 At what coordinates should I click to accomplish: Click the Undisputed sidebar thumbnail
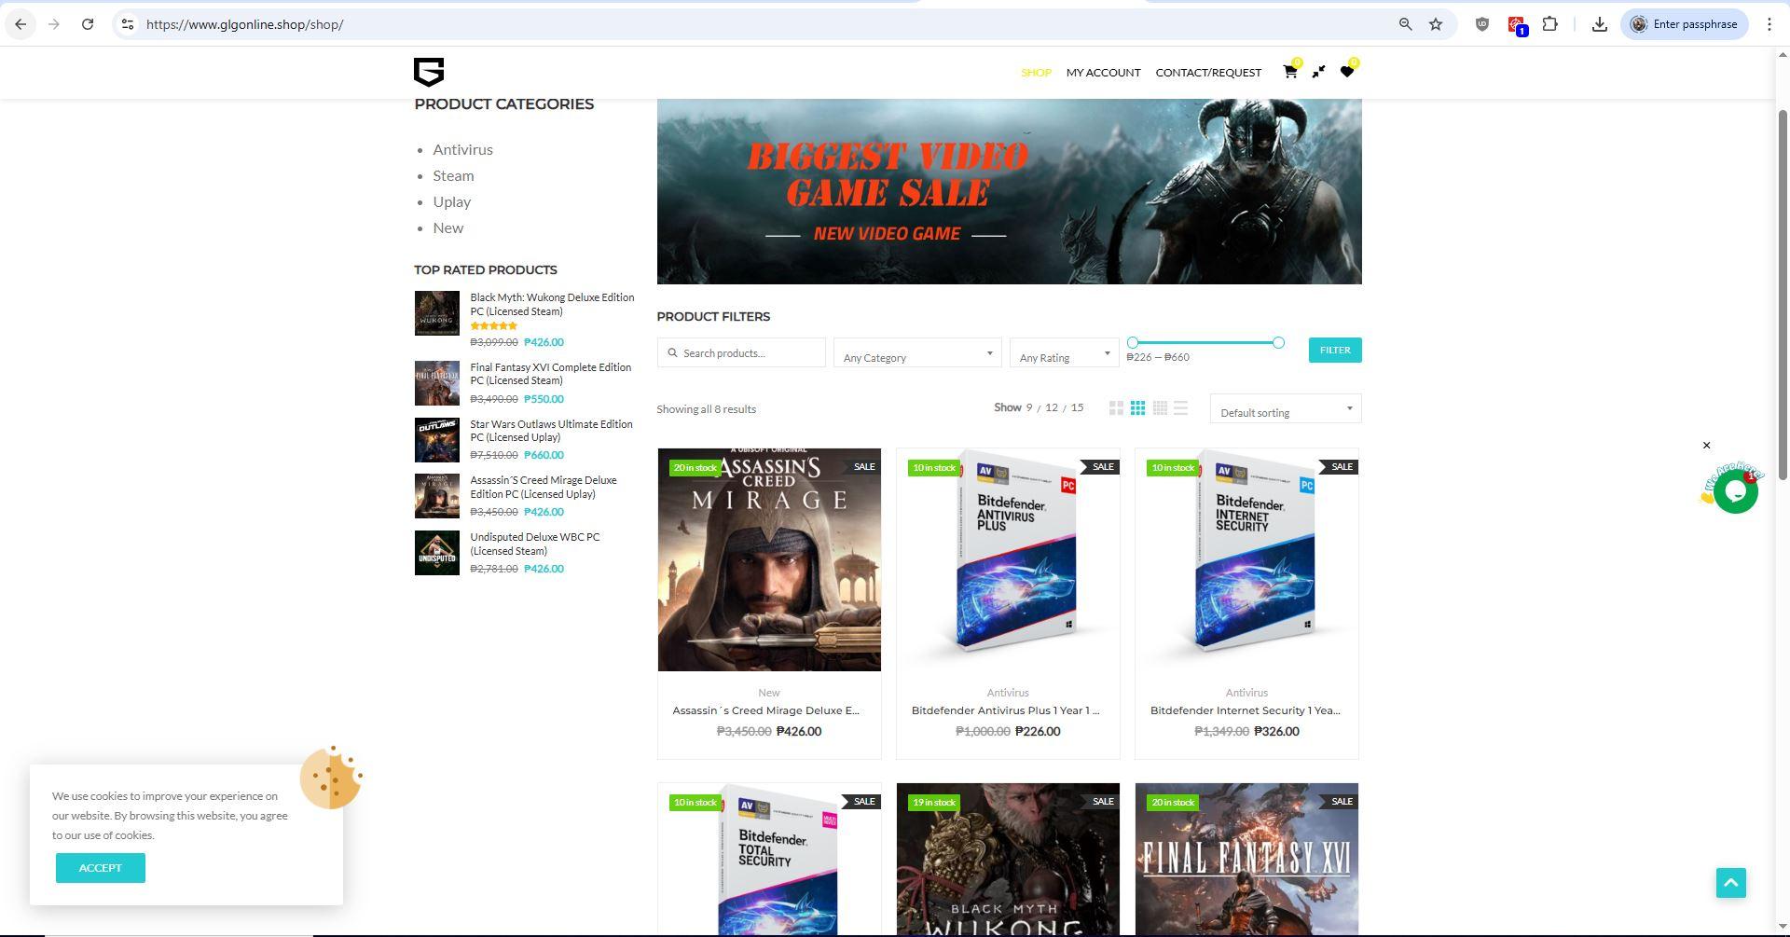(x=436, y=553)
